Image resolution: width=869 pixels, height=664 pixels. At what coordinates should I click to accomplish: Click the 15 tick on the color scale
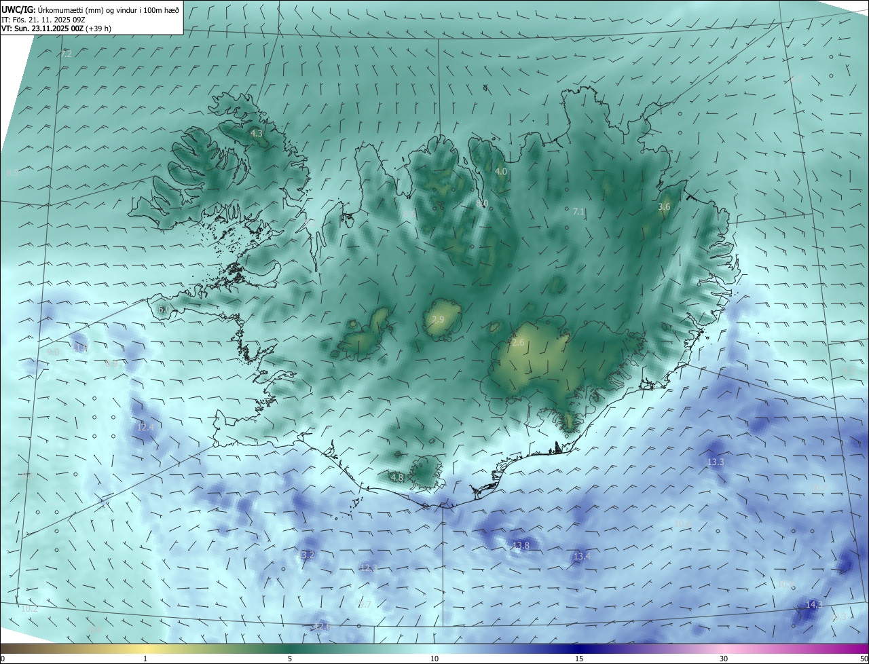click(579, 659)
